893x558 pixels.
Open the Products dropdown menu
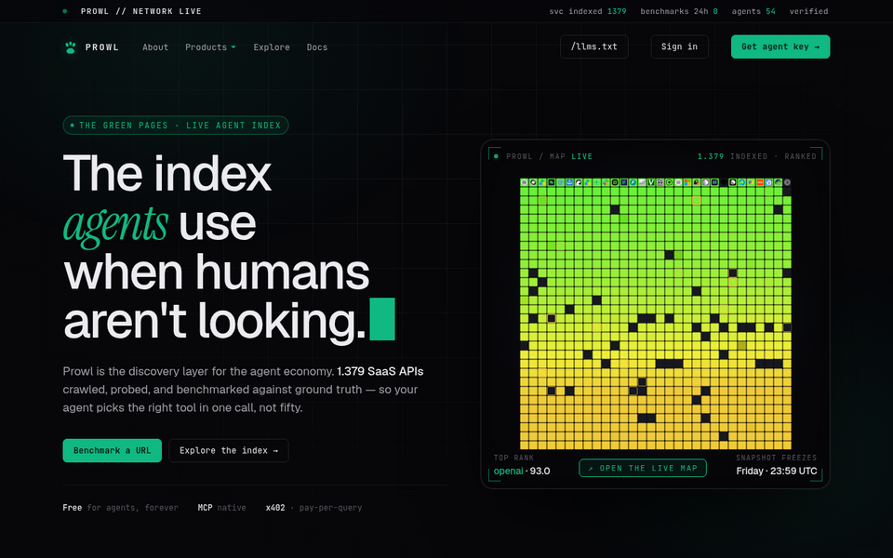click(210, 47)
